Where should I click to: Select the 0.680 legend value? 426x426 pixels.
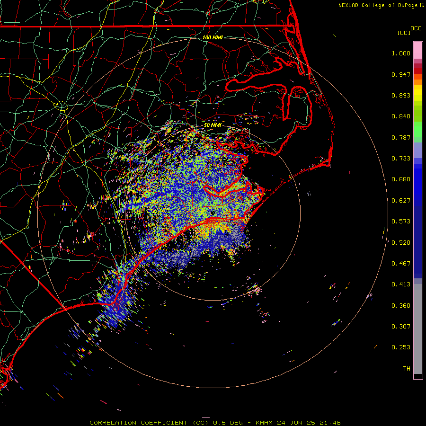401,179
